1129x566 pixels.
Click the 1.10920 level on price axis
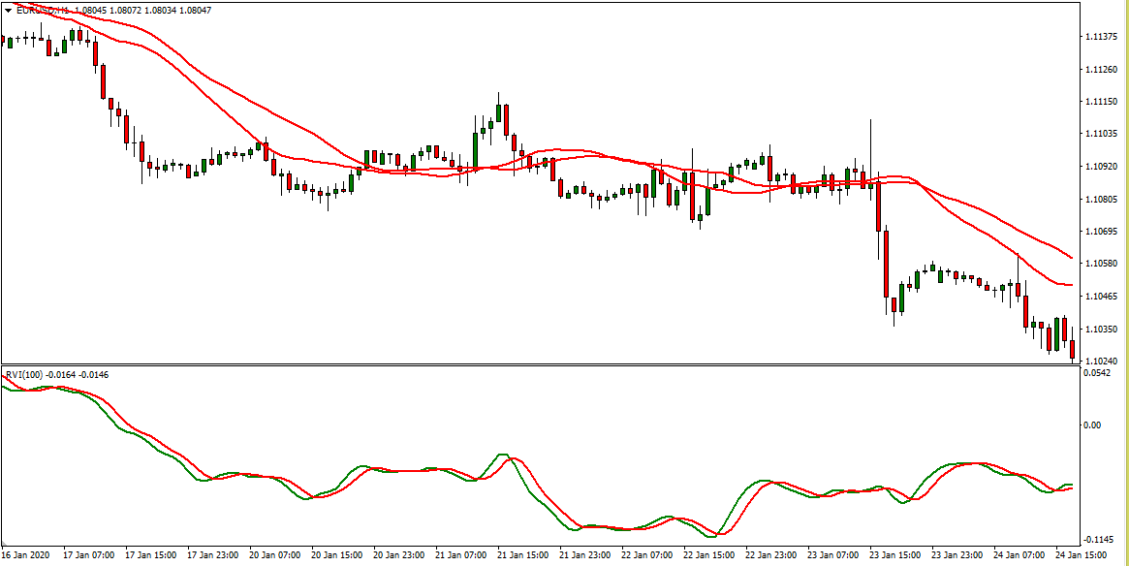1102,167
